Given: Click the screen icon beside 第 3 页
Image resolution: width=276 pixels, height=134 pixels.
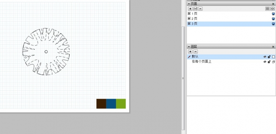Looking at the screenshot, I should [x=273, y=24].
